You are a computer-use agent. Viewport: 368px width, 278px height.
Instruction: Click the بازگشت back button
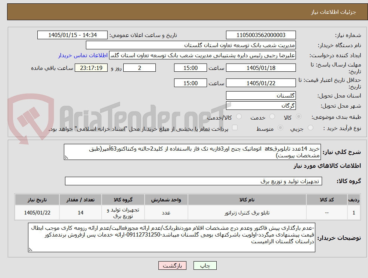point(173,266)
